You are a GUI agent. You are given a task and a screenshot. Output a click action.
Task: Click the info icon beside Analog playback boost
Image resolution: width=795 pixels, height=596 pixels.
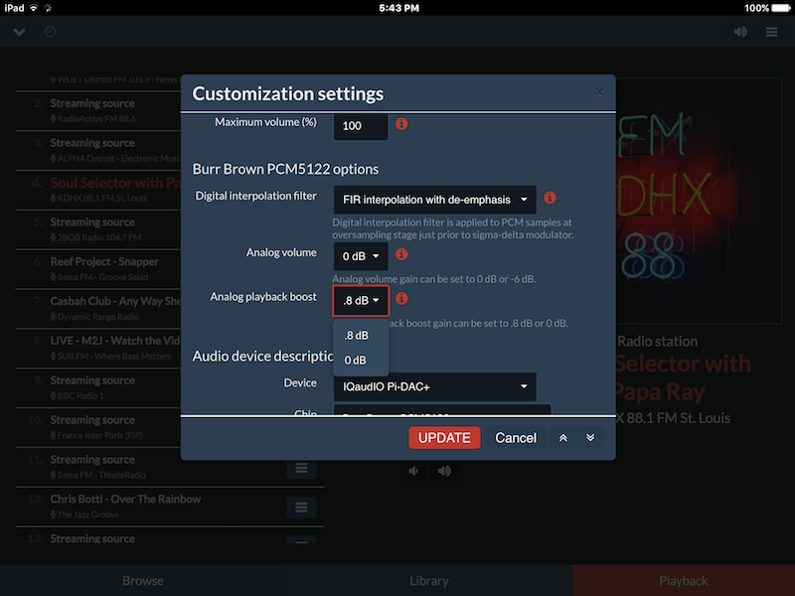pyautogui.click(x=401, y=299)
